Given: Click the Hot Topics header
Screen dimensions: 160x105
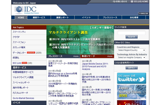Looking at the screenshot, I should coord(29,28).
